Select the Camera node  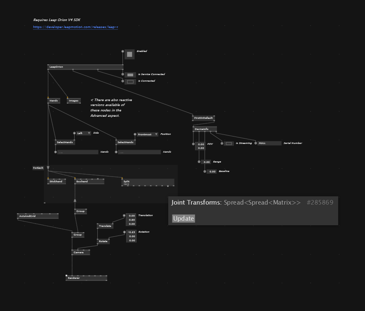click(x=80, y=252)
